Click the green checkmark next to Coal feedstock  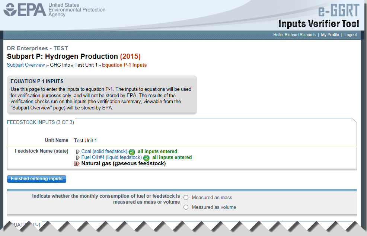132,152
